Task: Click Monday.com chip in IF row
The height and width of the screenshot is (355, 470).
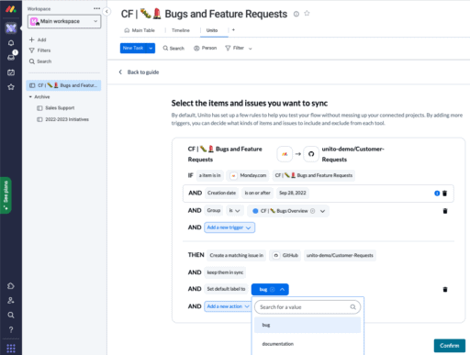Action: [248, 175]
